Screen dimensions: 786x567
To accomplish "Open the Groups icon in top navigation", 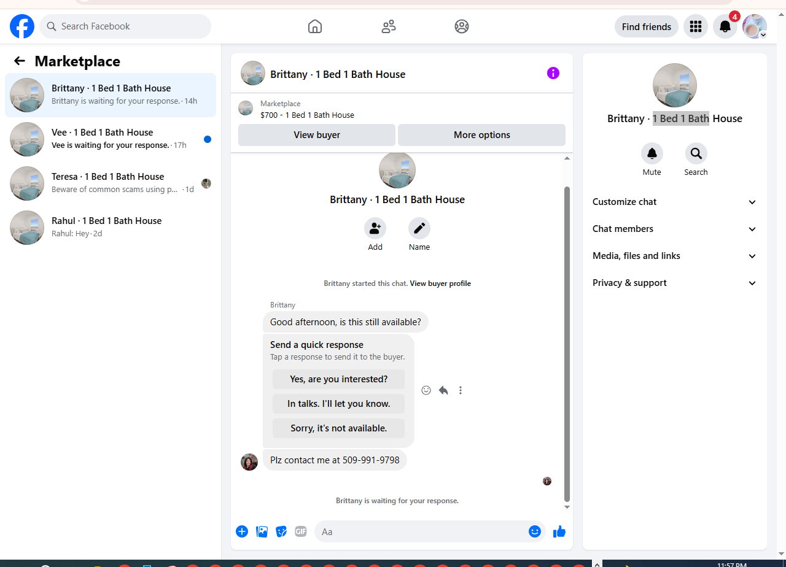I will [x=462, y=26].
